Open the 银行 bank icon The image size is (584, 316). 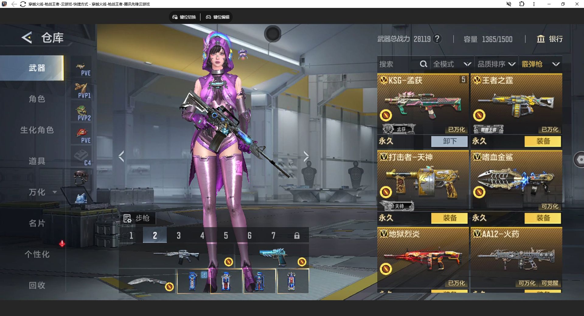541,39
